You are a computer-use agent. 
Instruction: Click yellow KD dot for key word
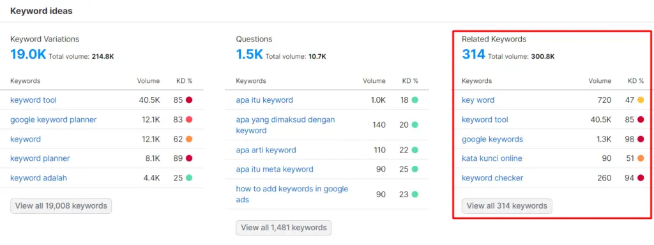click(641, 100)
